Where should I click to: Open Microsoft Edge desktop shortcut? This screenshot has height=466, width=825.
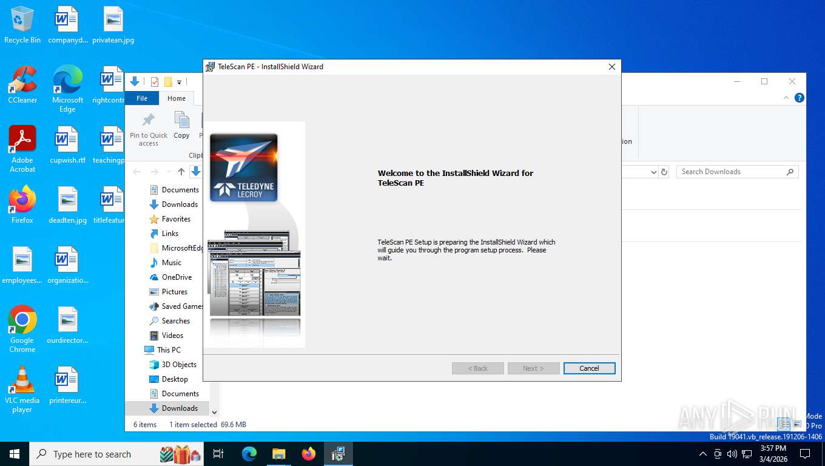67,89
